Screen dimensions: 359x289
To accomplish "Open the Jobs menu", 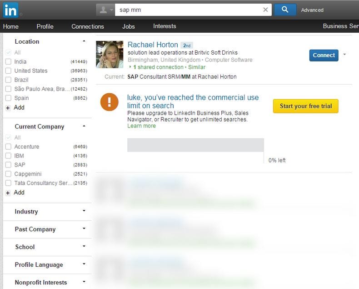I will pos(129,26).
